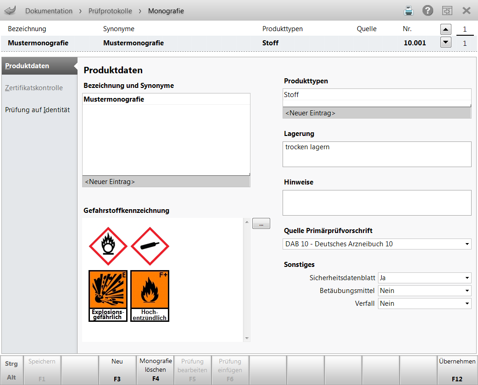The width and height of the screenshot is (478, 385).
Task: Click the Übernehmen F12 button
Action: point(457,370)
